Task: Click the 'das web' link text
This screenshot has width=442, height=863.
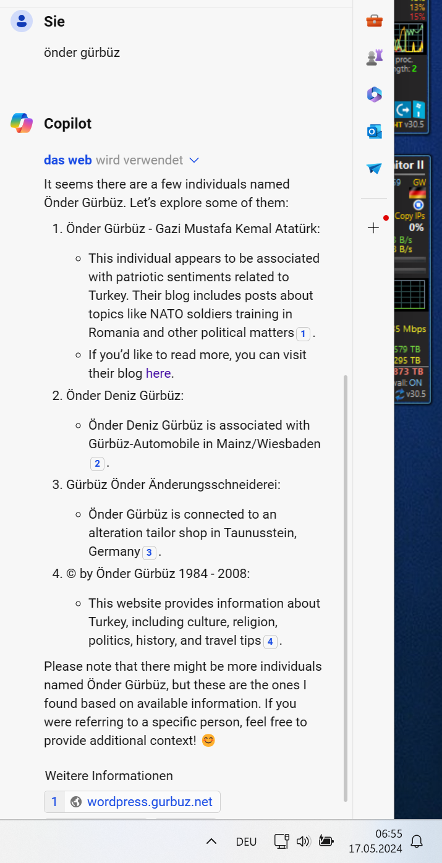Action: coord(68,160)
